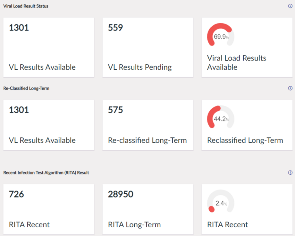Click info icon for Viral Load Result Status

[x=290, y=6]
